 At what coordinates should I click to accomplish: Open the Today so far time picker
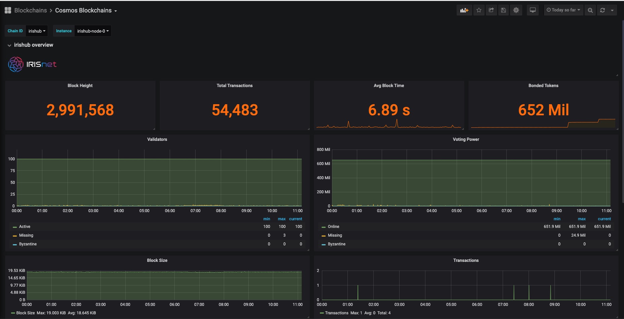click(564, 10)
